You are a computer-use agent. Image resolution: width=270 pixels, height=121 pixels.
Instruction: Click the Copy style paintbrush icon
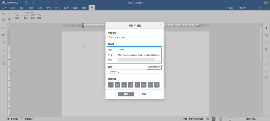click(x=9, y=19)
